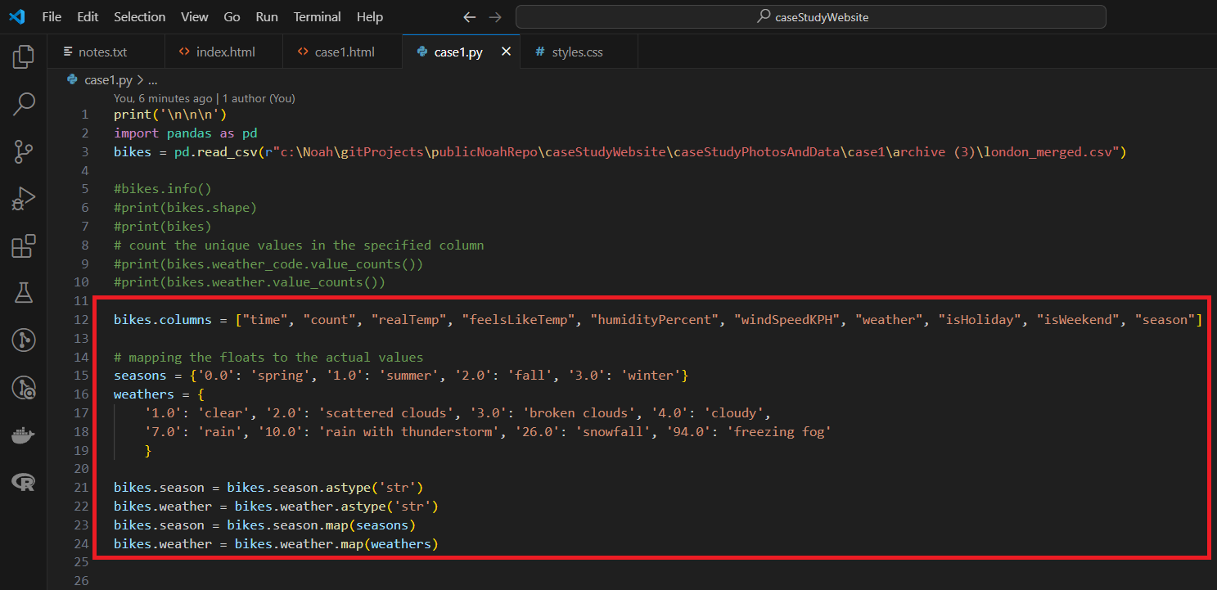Click the "humidityPercent" column name

coord(654,320)
